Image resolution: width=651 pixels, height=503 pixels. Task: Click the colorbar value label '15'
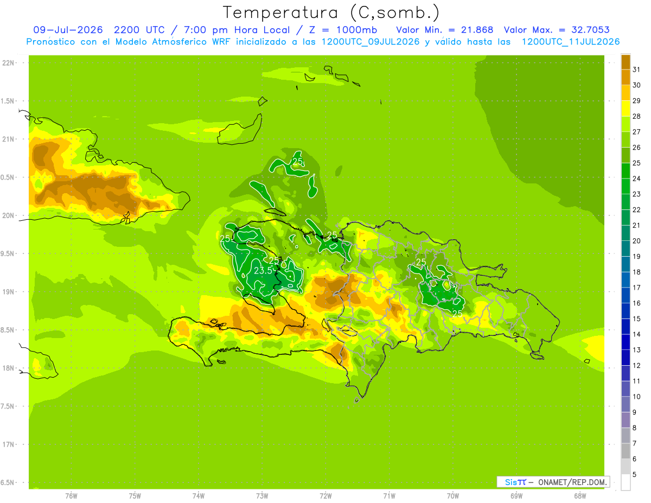[x=637, y=319]
